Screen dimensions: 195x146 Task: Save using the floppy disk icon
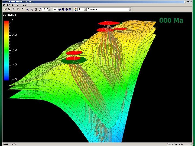9,9
